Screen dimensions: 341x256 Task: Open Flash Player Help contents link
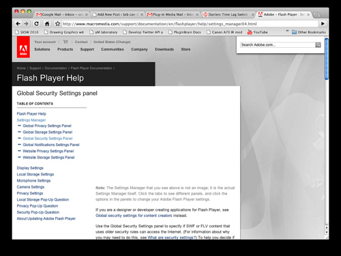pyautogui.click(x=31, y=113)
